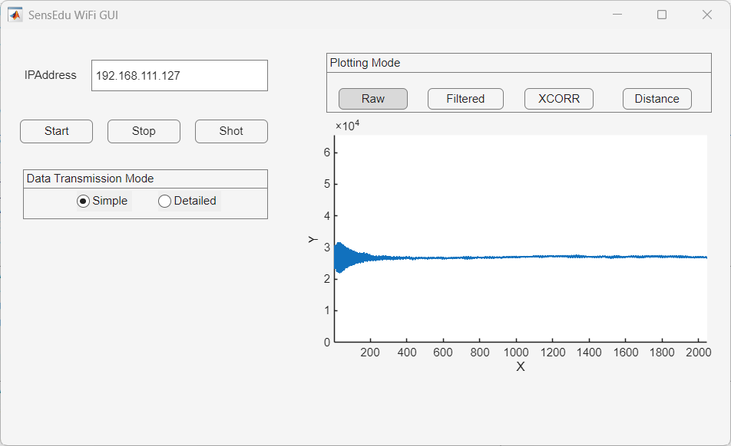
Task: Click the X axis label under the plot
Action: pyautogui.click(x=521, y=367)
